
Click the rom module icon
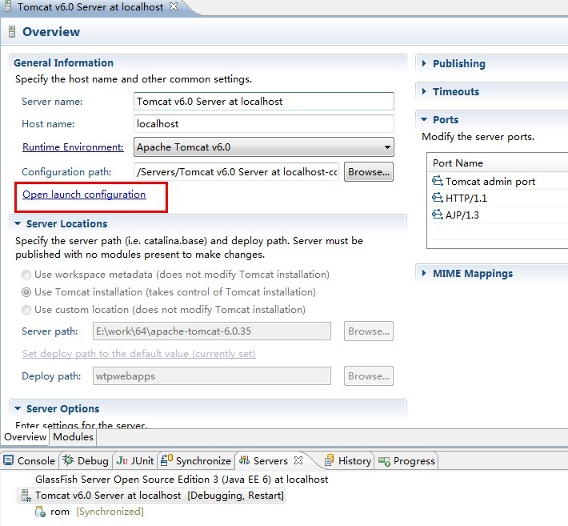[x=40, y=512]
